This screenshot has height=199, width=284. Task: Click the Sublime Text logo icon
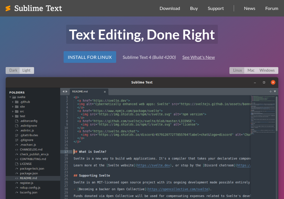tap(8, 8)
